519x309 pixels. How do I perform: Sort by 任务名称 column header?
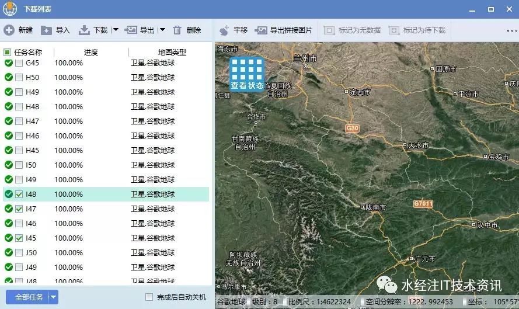click(x=28, y=53)
